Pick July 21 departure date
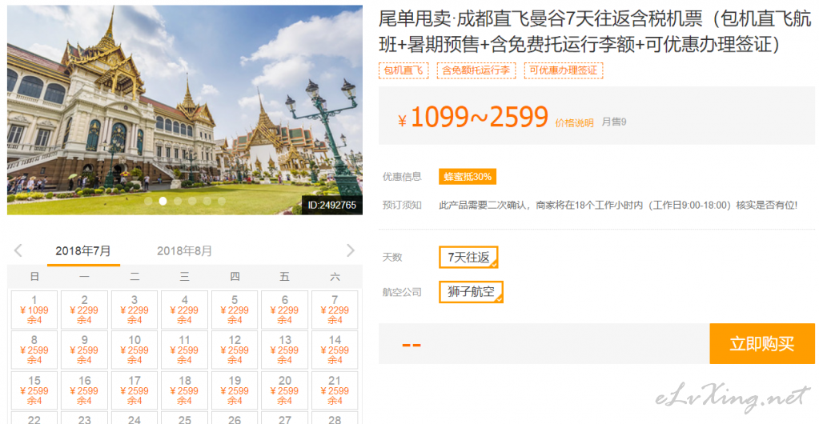819x424 pixels. click(x=335, y=390)
